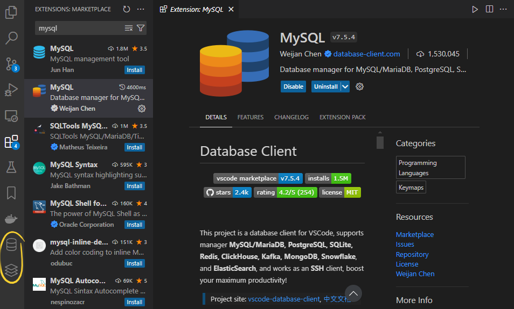Install SQLTools MySQL driver extension
Viewport: 514px width, 309px height.
pos(134,147)
